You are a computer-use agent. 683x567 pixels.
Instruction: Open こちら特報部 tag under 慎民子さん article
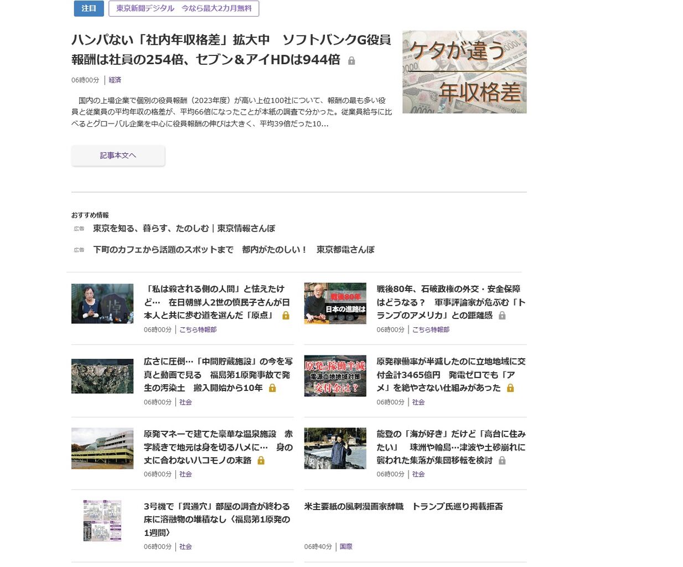198,329
